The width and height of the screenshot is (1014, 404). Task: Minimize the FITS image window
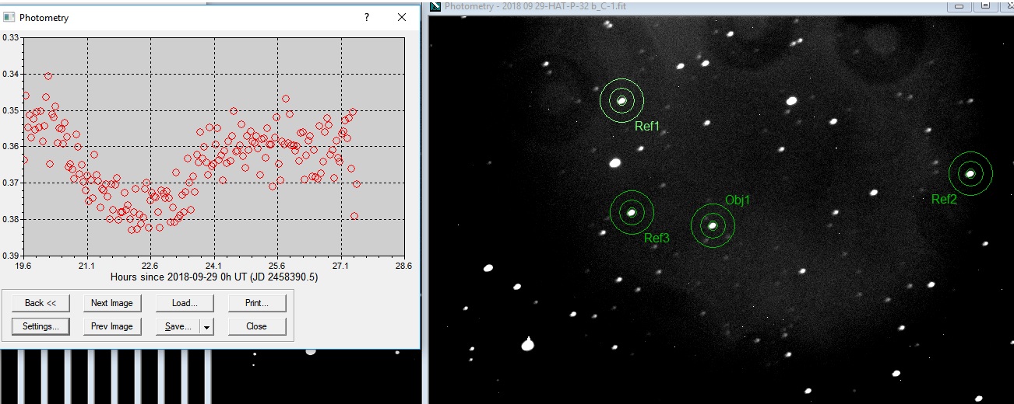(x=959, y=6)
